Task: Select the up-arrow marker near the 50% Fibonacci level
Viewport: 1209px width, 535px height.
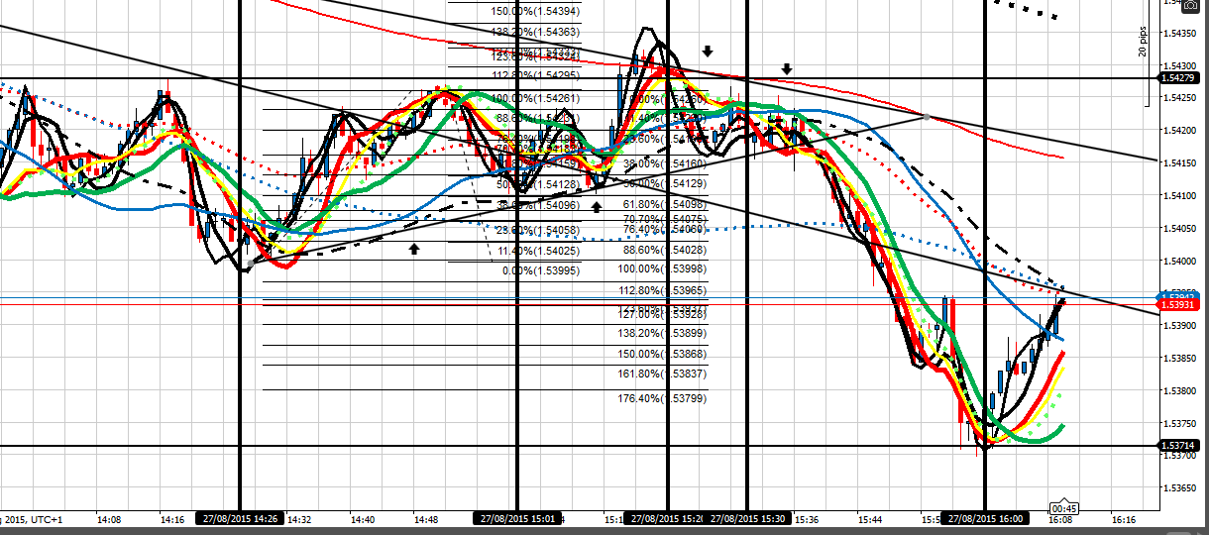Action: [x=597, y=206]
